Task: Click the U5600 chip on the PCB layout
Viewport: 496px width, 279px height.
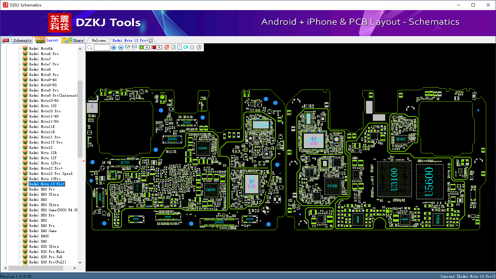Action: coord(430,181)
